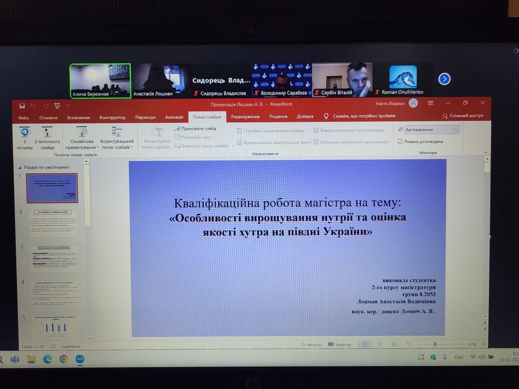This screenshot has width=519, height=389.
Task: Click Репетиція часу
Action: 193,137
